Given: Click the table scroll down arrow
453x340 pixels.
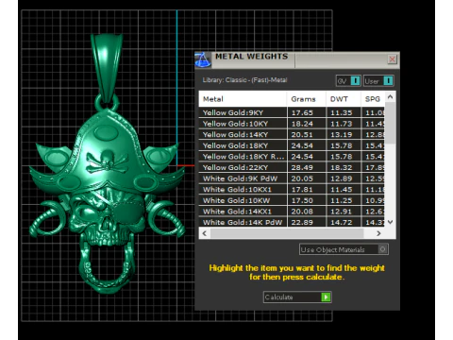Looking at the screenshot, I should 390,222.
